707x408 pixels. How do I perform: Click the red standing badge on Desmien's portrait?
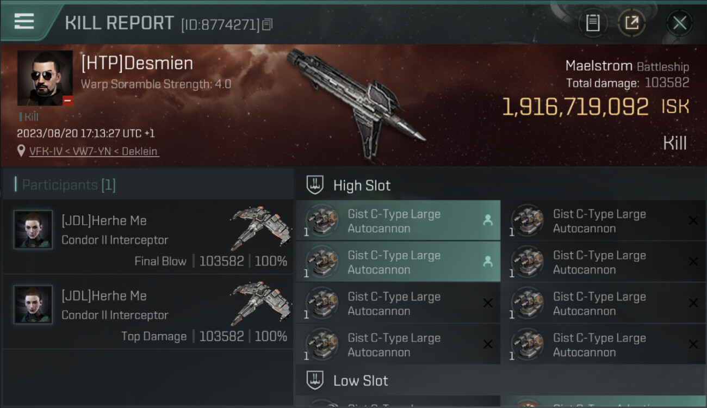tap(67, 101)
